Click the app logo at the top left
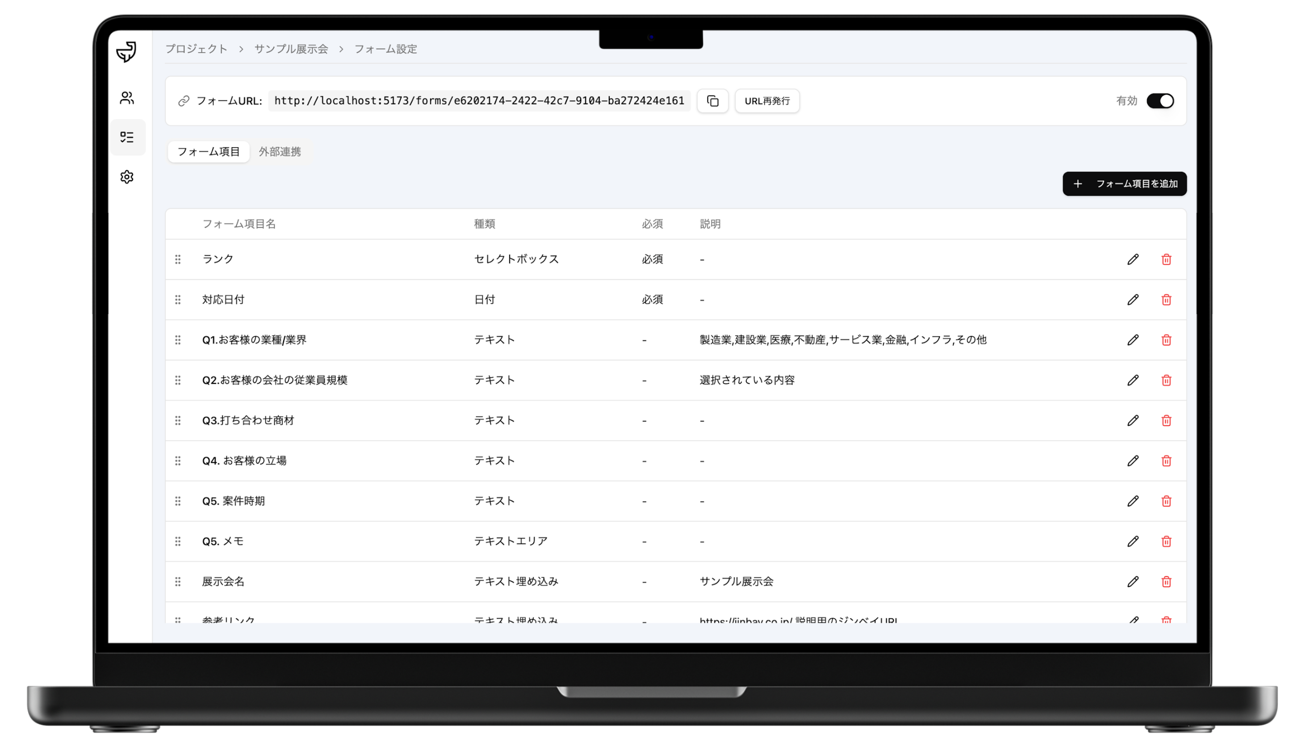 coord(126,51)
